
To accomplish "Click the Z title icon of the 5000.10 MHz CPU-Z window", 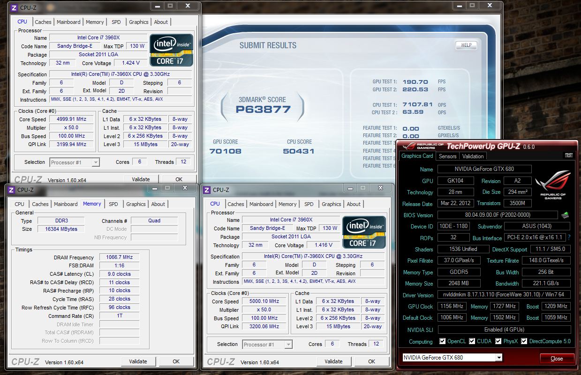I will [x=207, y=190].
